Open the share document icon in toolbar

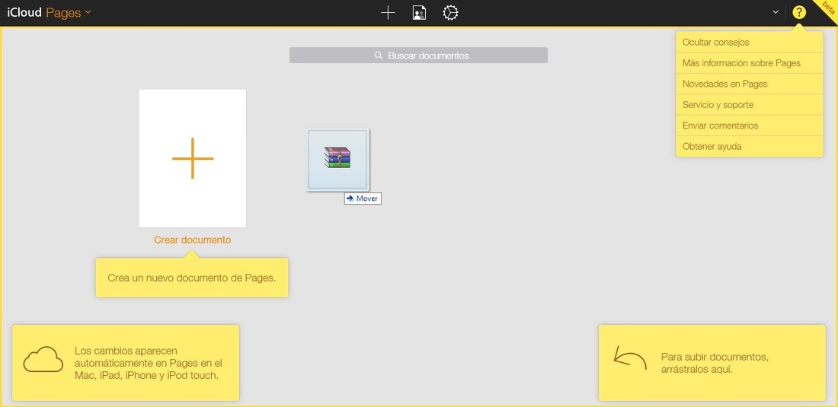click(419, 13)
